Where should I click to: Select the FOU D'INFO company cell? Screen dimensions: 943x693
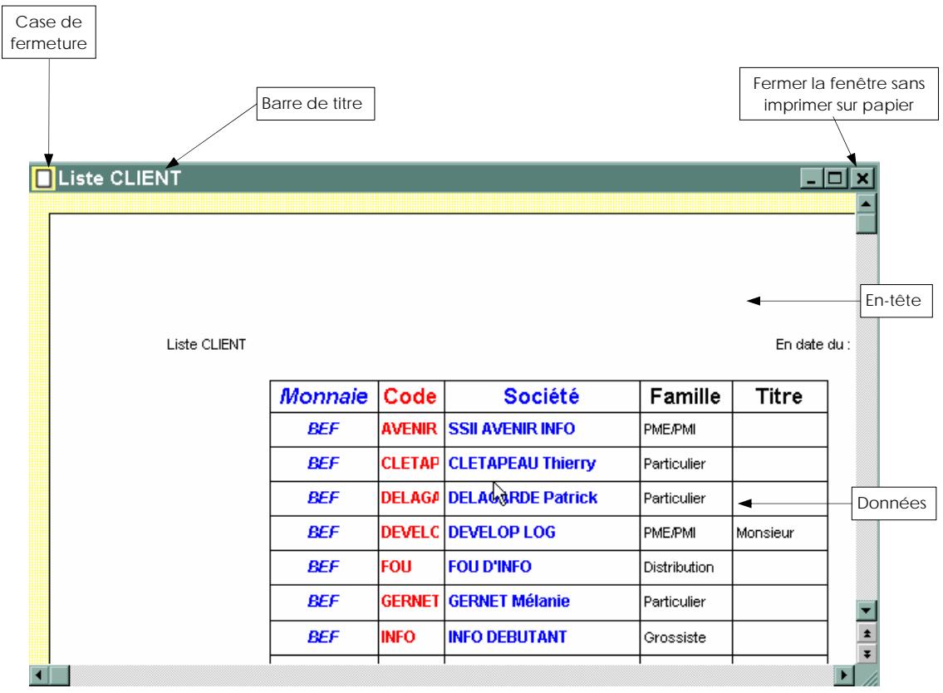(542, 568)
